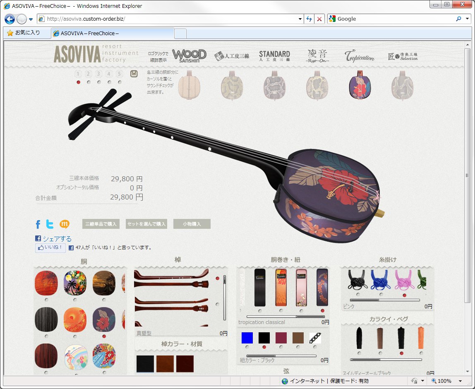Open the recent pages dropdown arrow
This screenshot has width=475, height=389.
pos(31,19)
